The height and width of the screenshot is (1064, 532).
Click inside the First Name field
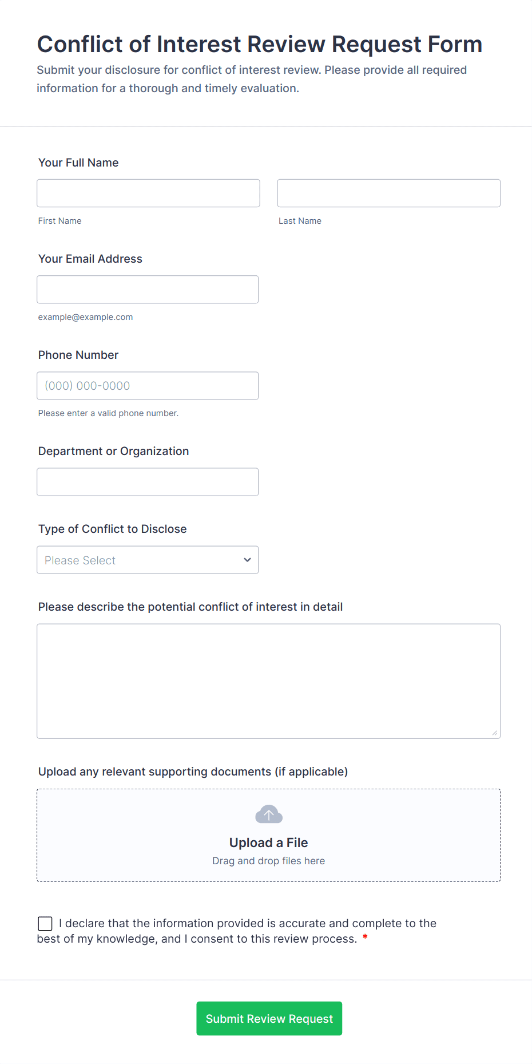(148, 193)
